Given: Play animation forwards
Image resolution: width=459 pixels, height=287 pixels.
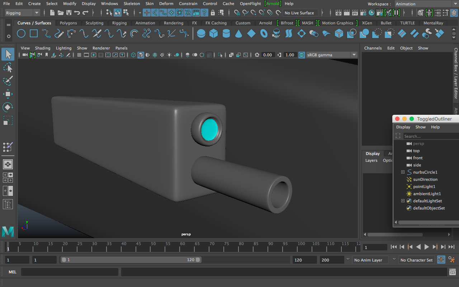Looking at the screenshot, I should (x=427, y=247).
